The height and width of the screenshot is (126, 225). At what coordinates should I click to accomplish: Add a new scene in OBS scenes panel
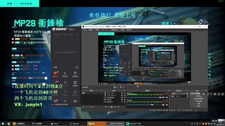83,107
